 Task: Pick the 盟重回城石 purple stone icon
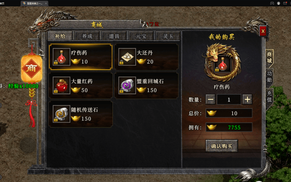(127, 85)
